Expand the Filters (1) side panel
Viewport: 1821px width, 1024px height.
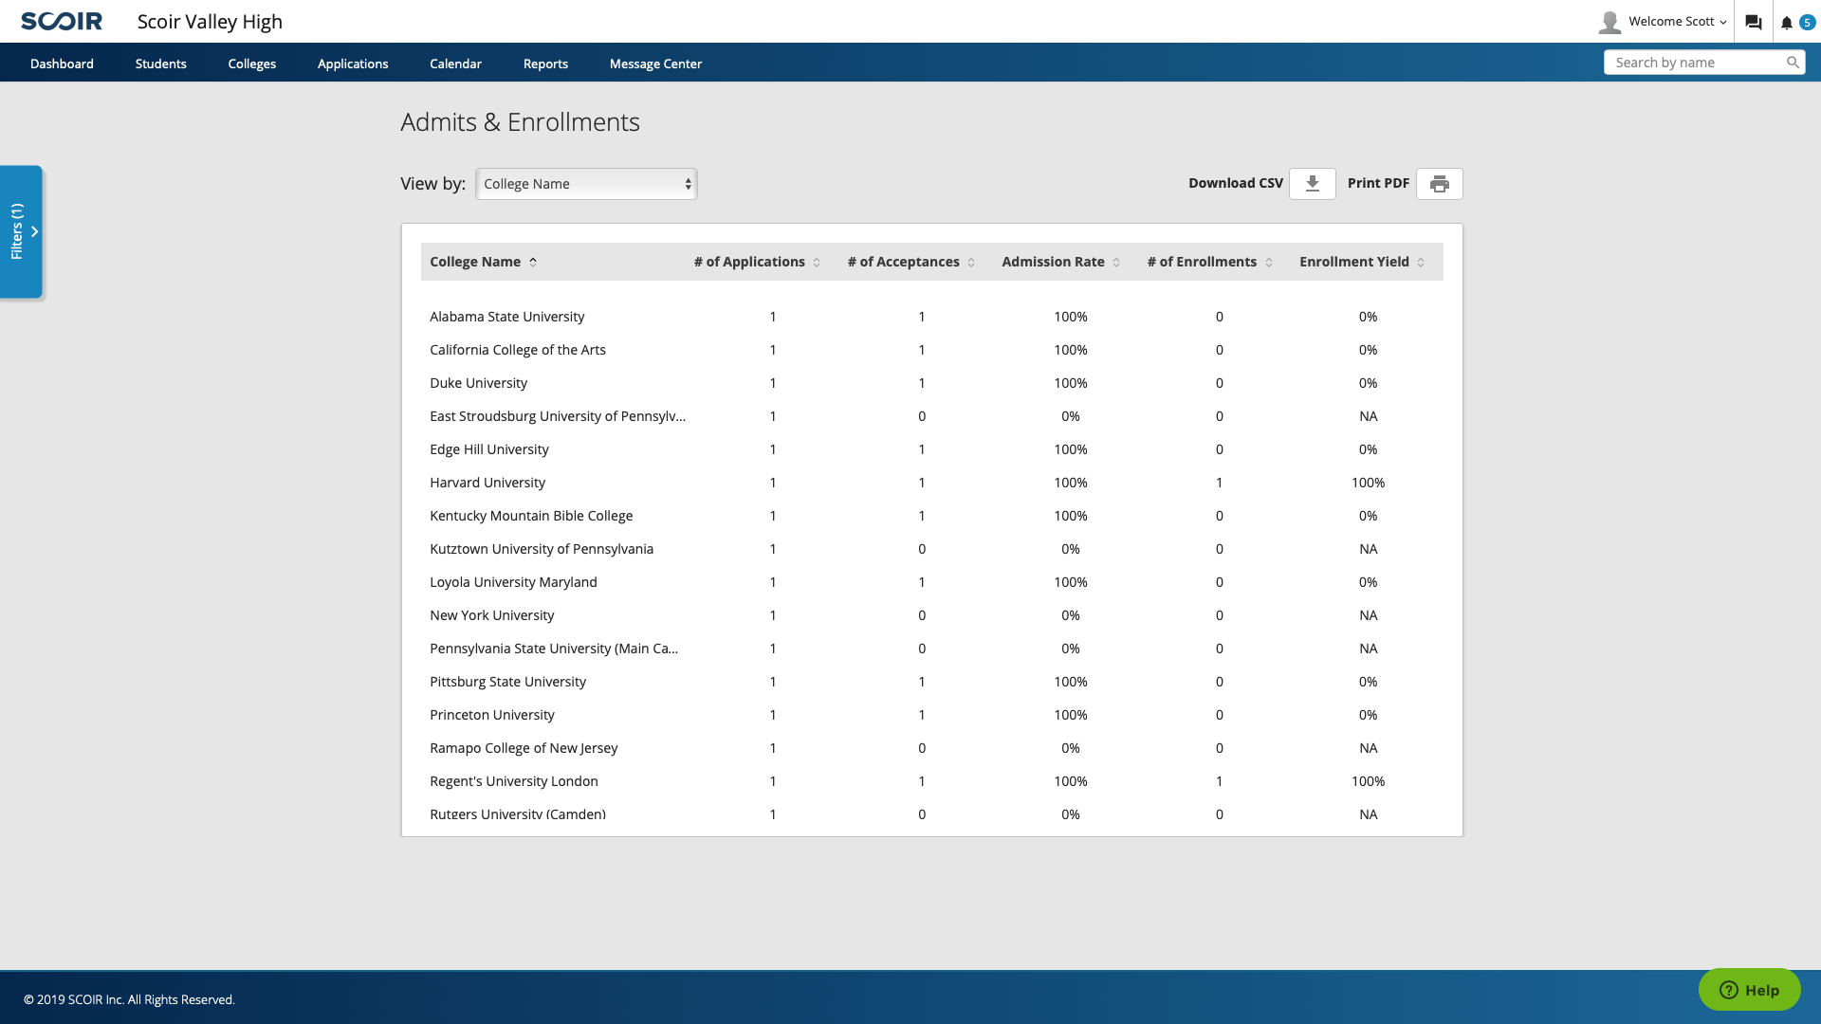click(x=21, y=232)
